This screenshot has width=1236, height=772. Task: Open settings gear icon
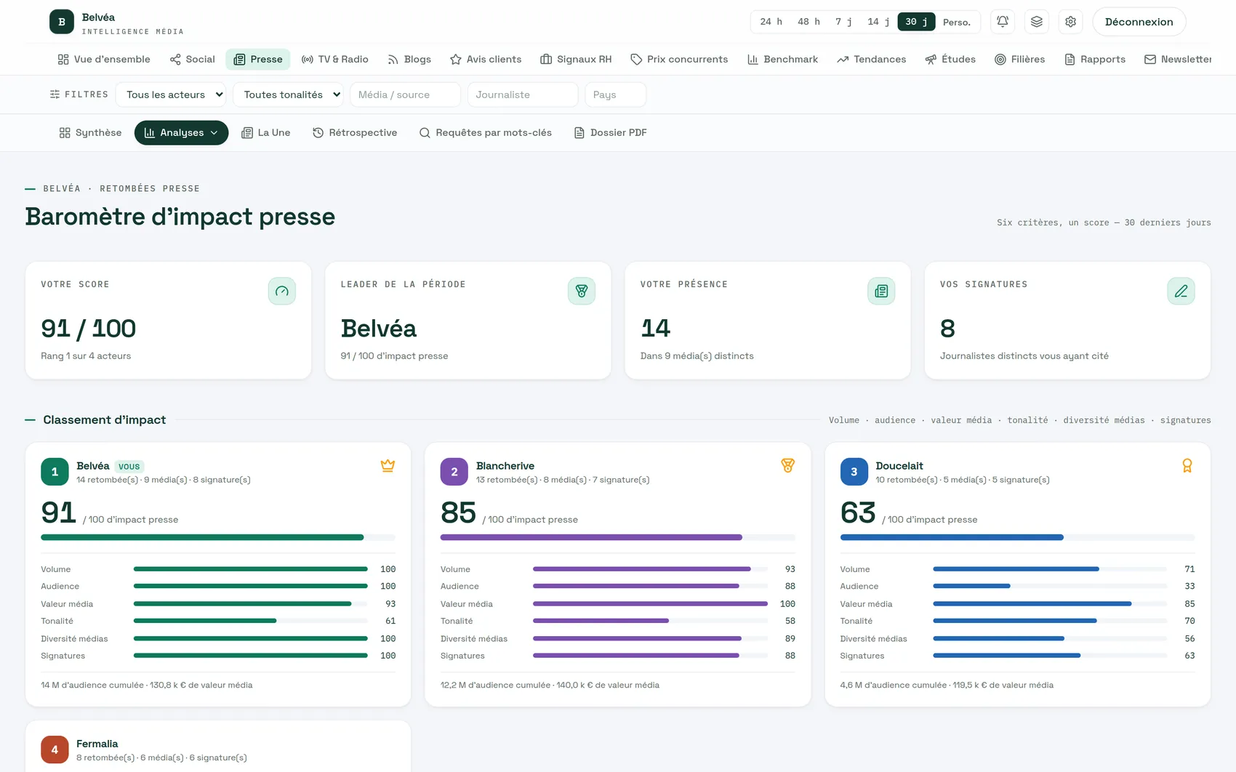[1071, 22]
